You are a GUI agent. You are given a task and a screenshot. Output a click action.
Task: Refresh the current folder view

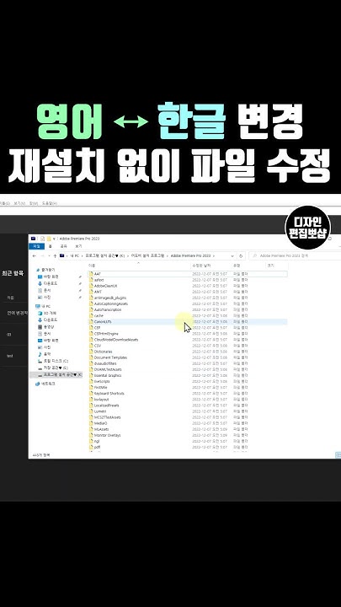[x=241, y=256]
